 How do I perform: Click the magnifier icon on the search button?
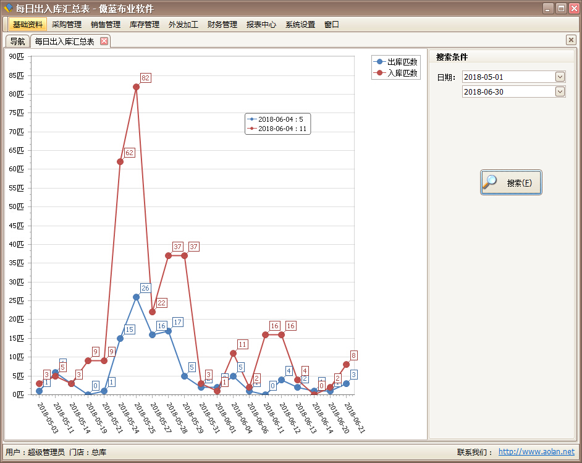[x=491, y=182]
